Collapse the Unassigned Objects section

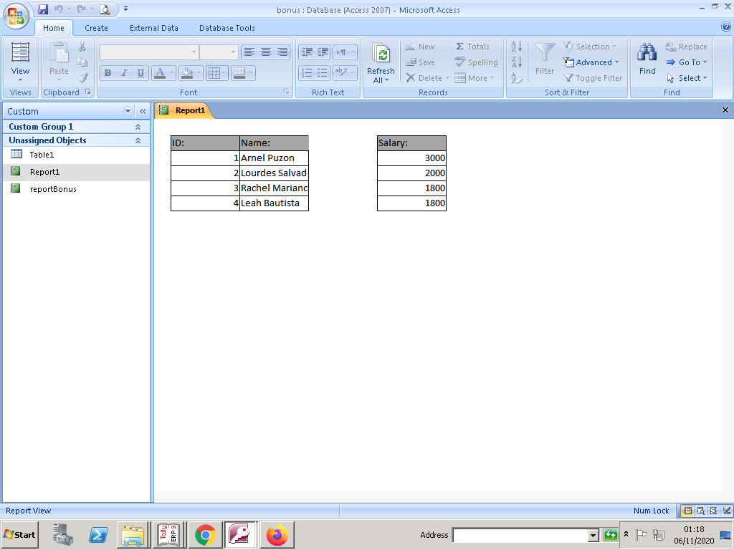(x=138, y=140)
